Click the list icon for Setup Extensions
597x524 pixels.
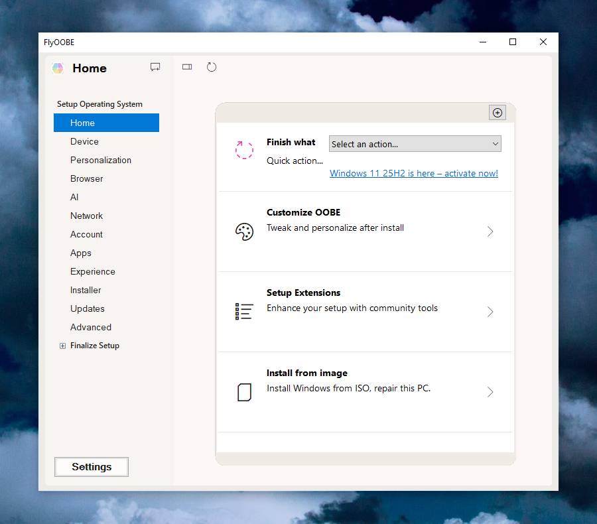click(244, 312)
